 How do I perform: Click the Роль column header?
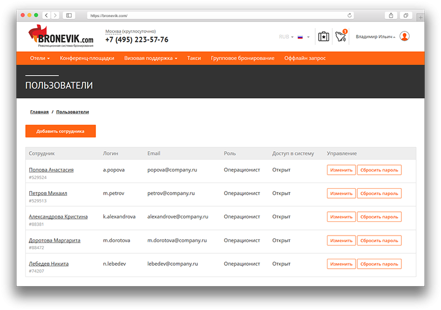[x=230, y=153]
